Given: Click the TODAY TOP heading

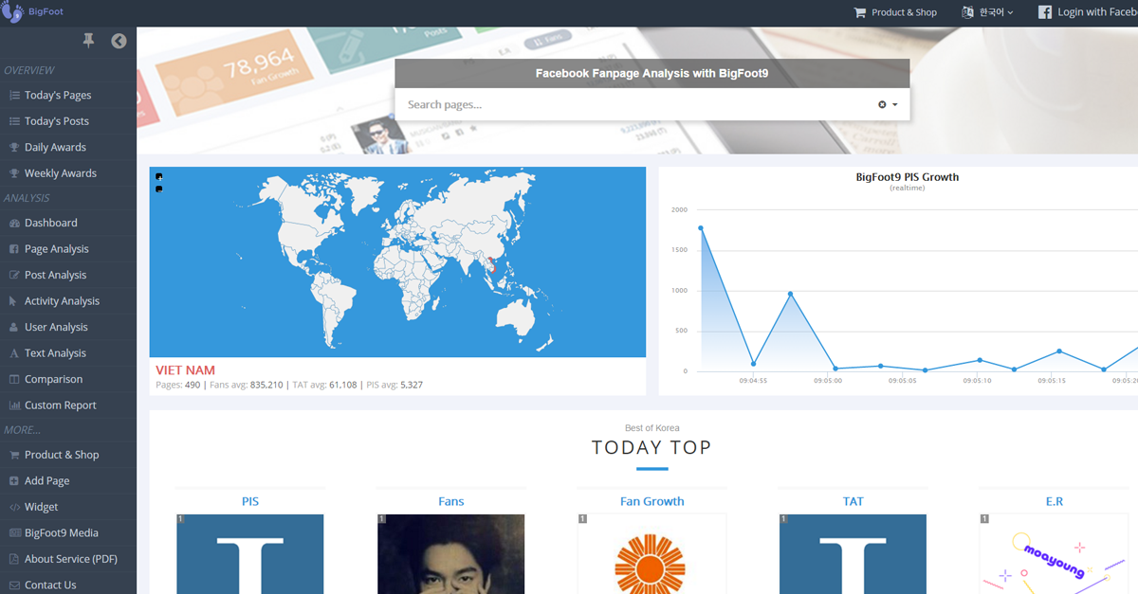Looking at the screenshot, I should tap(652, 447).
